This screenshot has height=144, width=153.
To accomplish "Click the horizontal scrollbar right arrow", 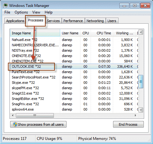I will pyautogui.click(x=136, y=116).
